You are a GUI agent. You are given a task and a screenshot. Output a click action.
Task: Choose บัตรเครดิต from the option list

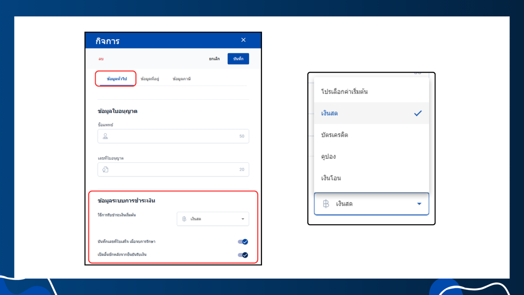[x=372, y=135]
